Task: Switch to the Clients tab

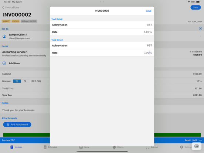Action: click(x=118, y=147)
